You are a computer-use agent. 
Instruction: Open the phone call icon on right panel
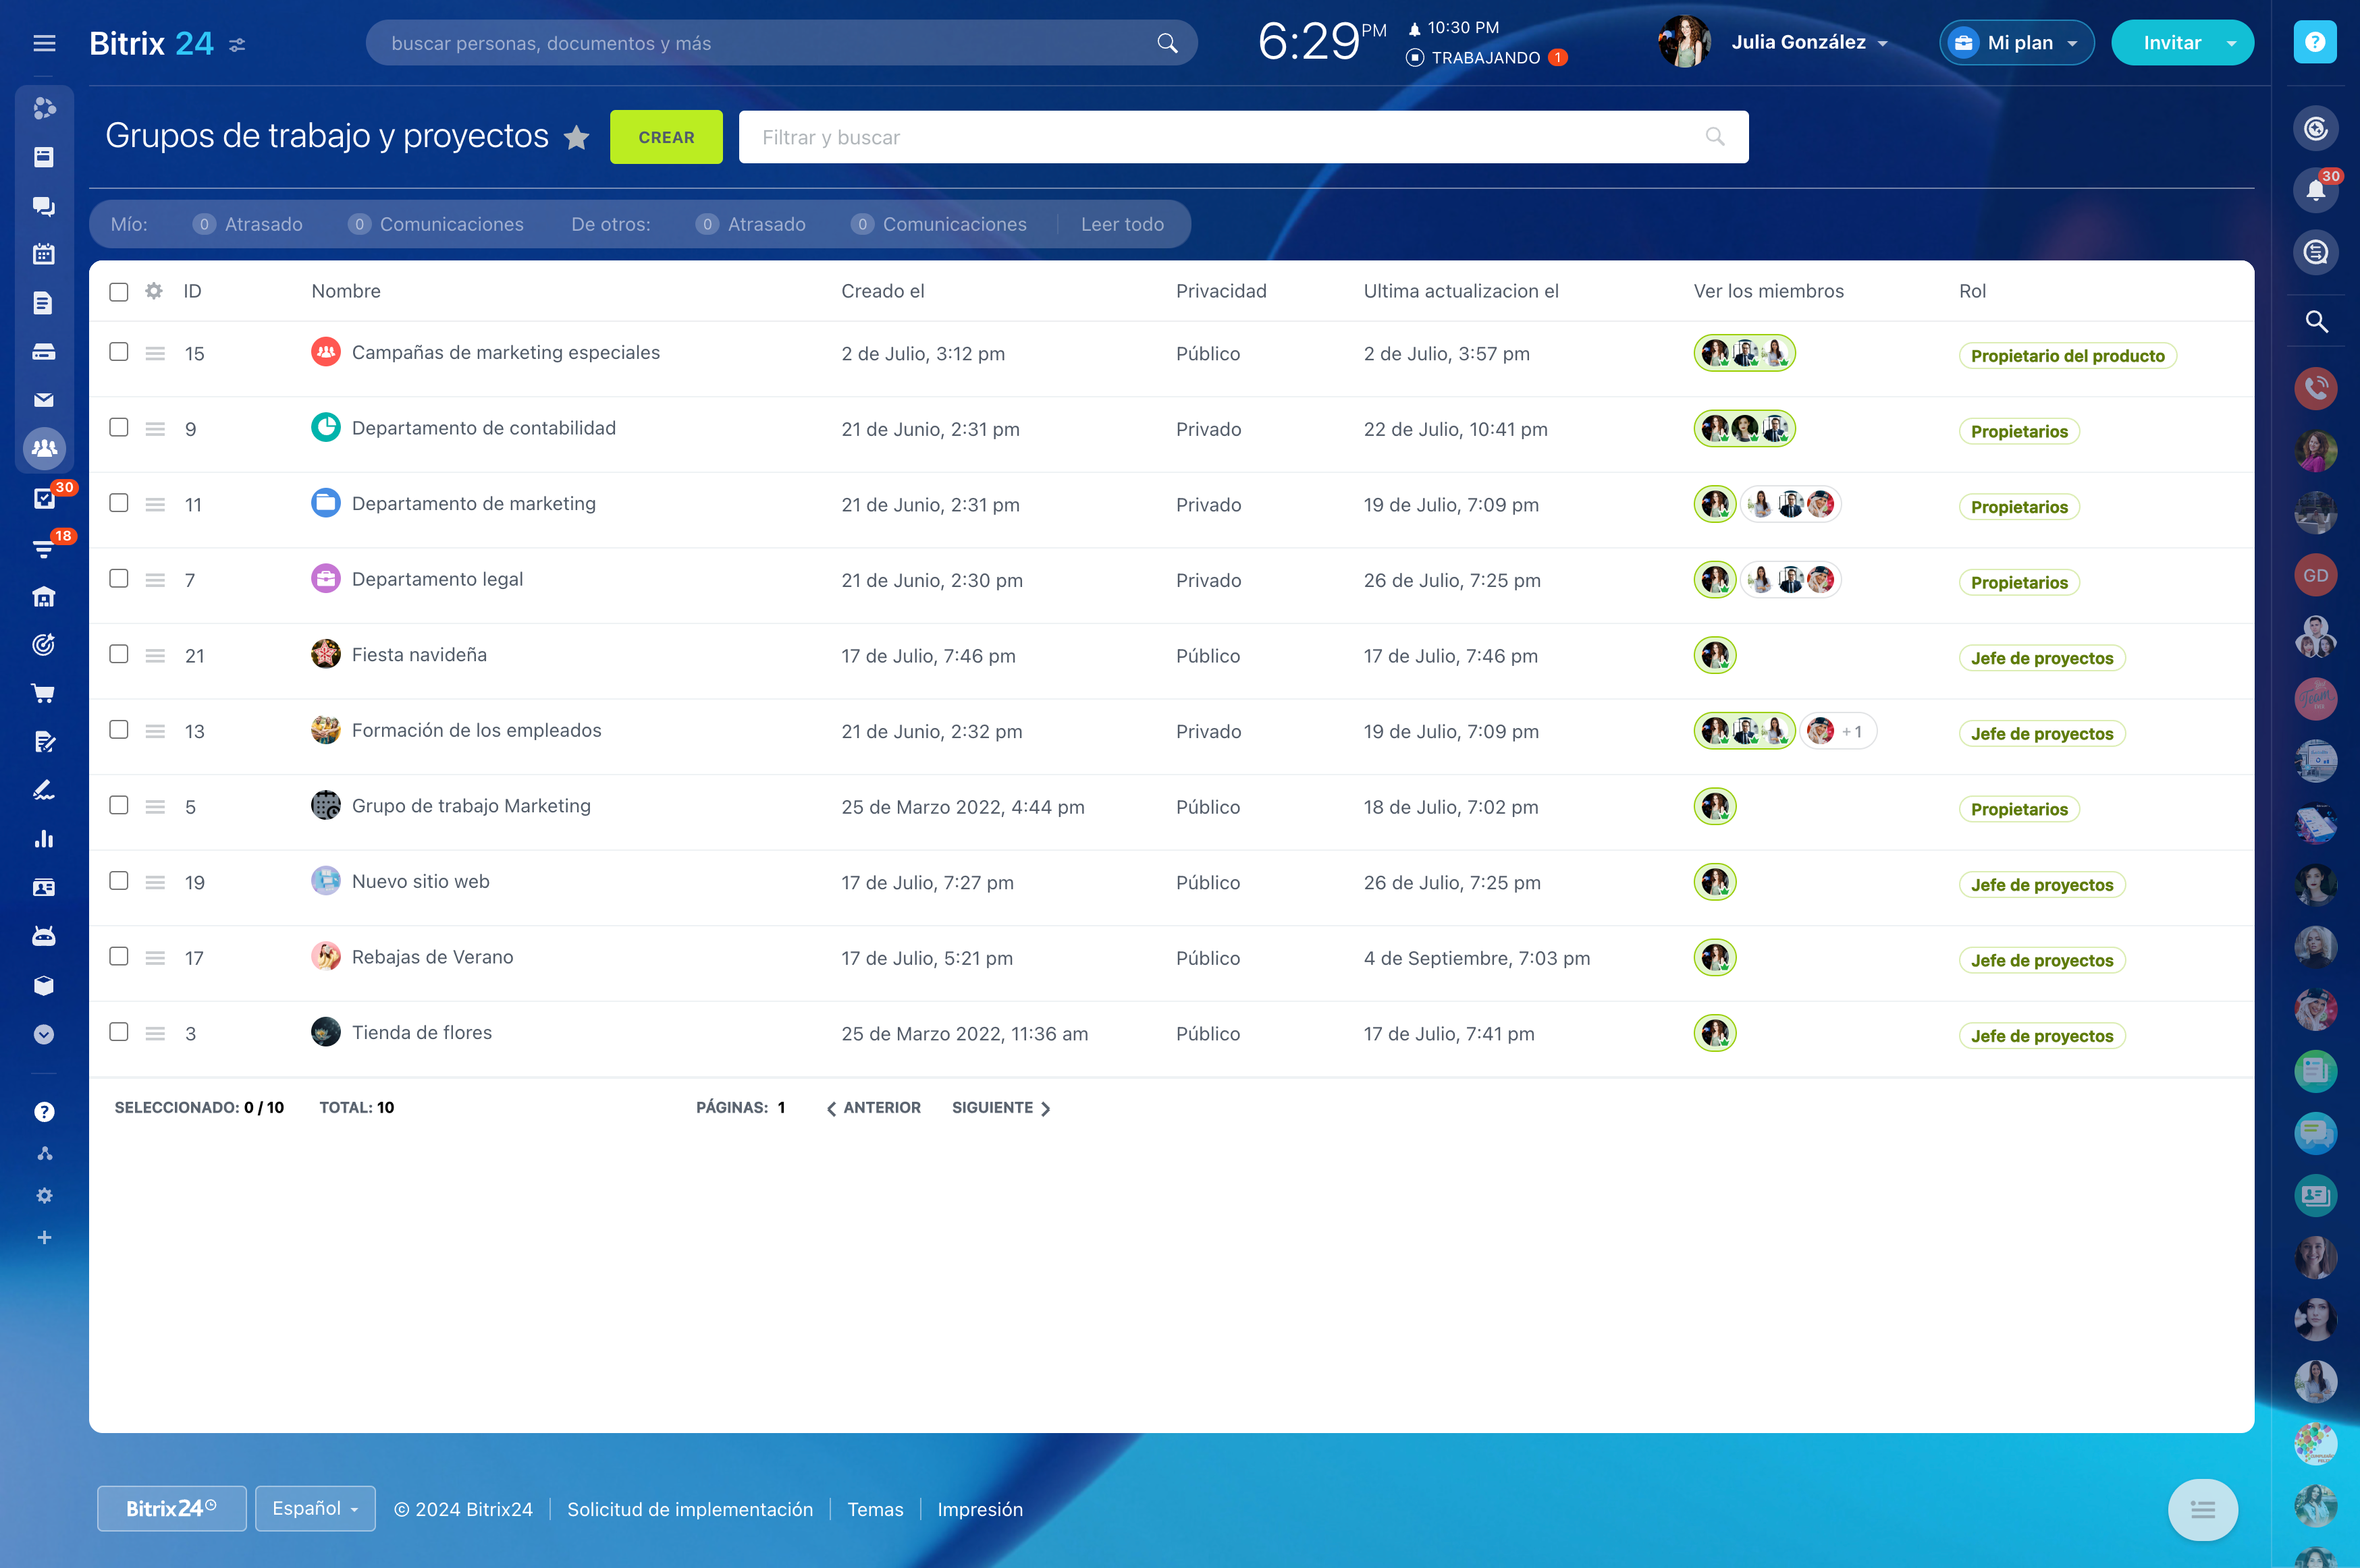coord(2315,388)
